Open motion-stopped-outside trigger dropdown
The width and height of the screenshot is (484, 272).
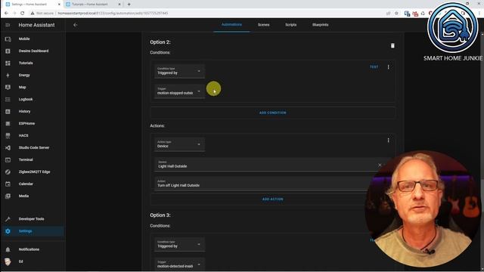click(179, 91)
